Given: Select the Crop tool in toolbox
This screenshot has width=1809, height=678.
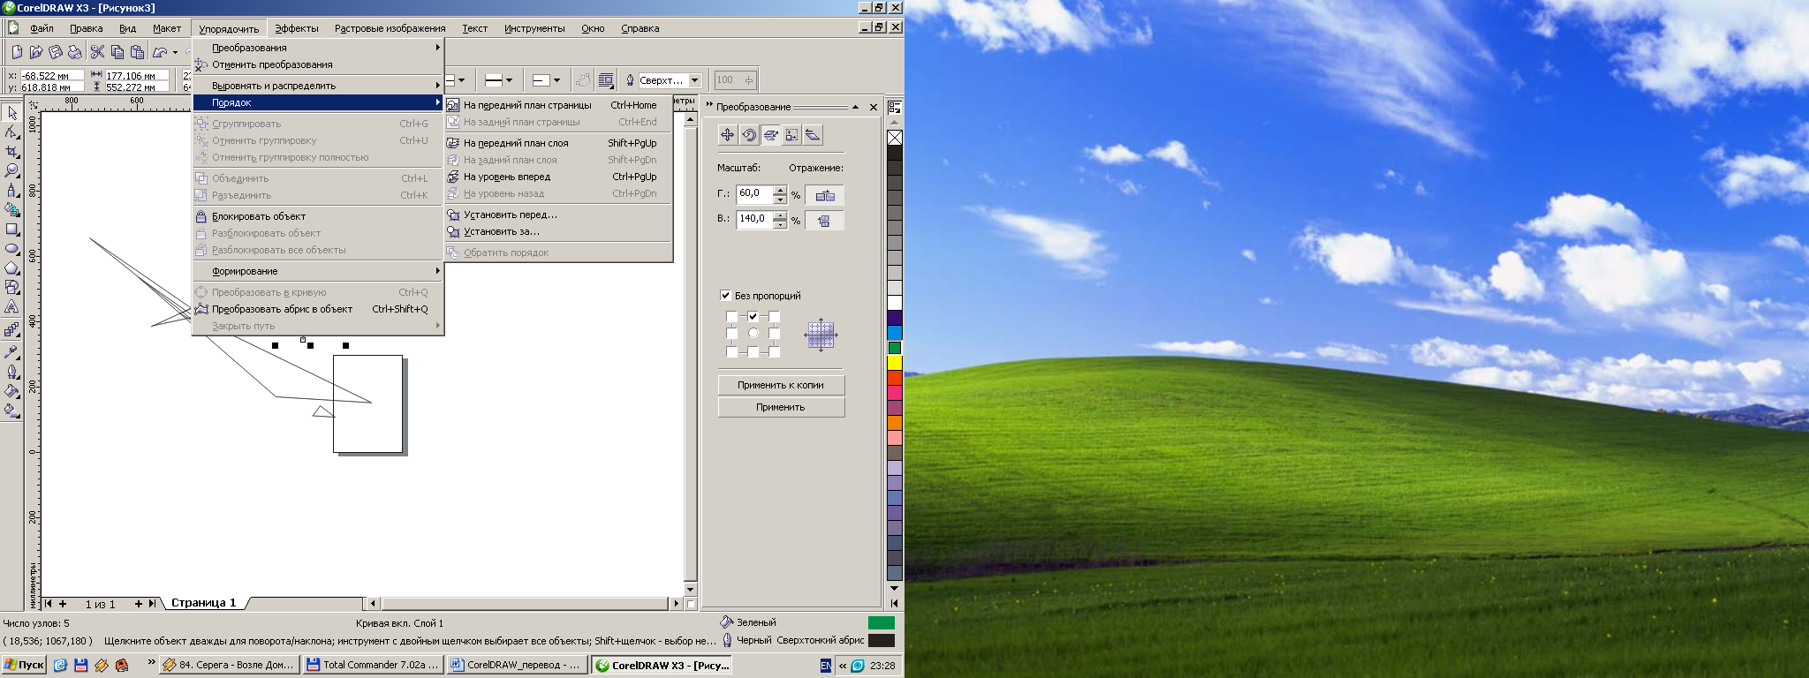Looking at the screenshot, I should click(11, 152).
